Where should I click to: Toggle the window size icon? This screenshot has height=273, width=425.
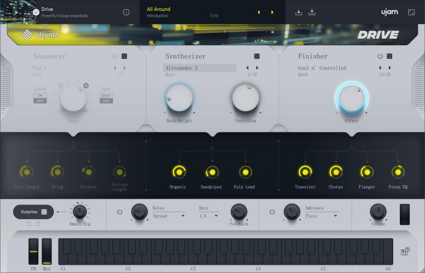(411, 12)
